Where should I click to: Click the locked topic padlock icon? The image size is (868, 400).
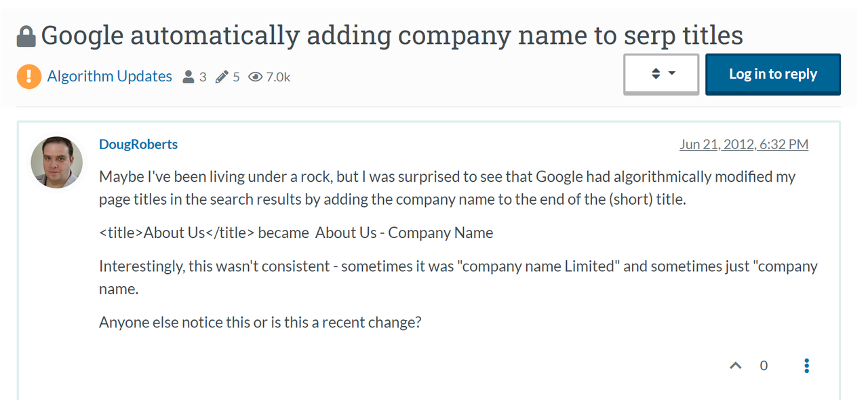(x=26, y=36)
